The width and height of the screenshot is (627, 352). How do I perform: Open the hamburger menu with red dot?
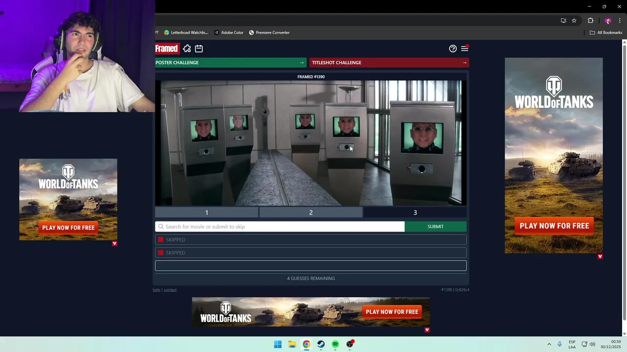point(464,48)
